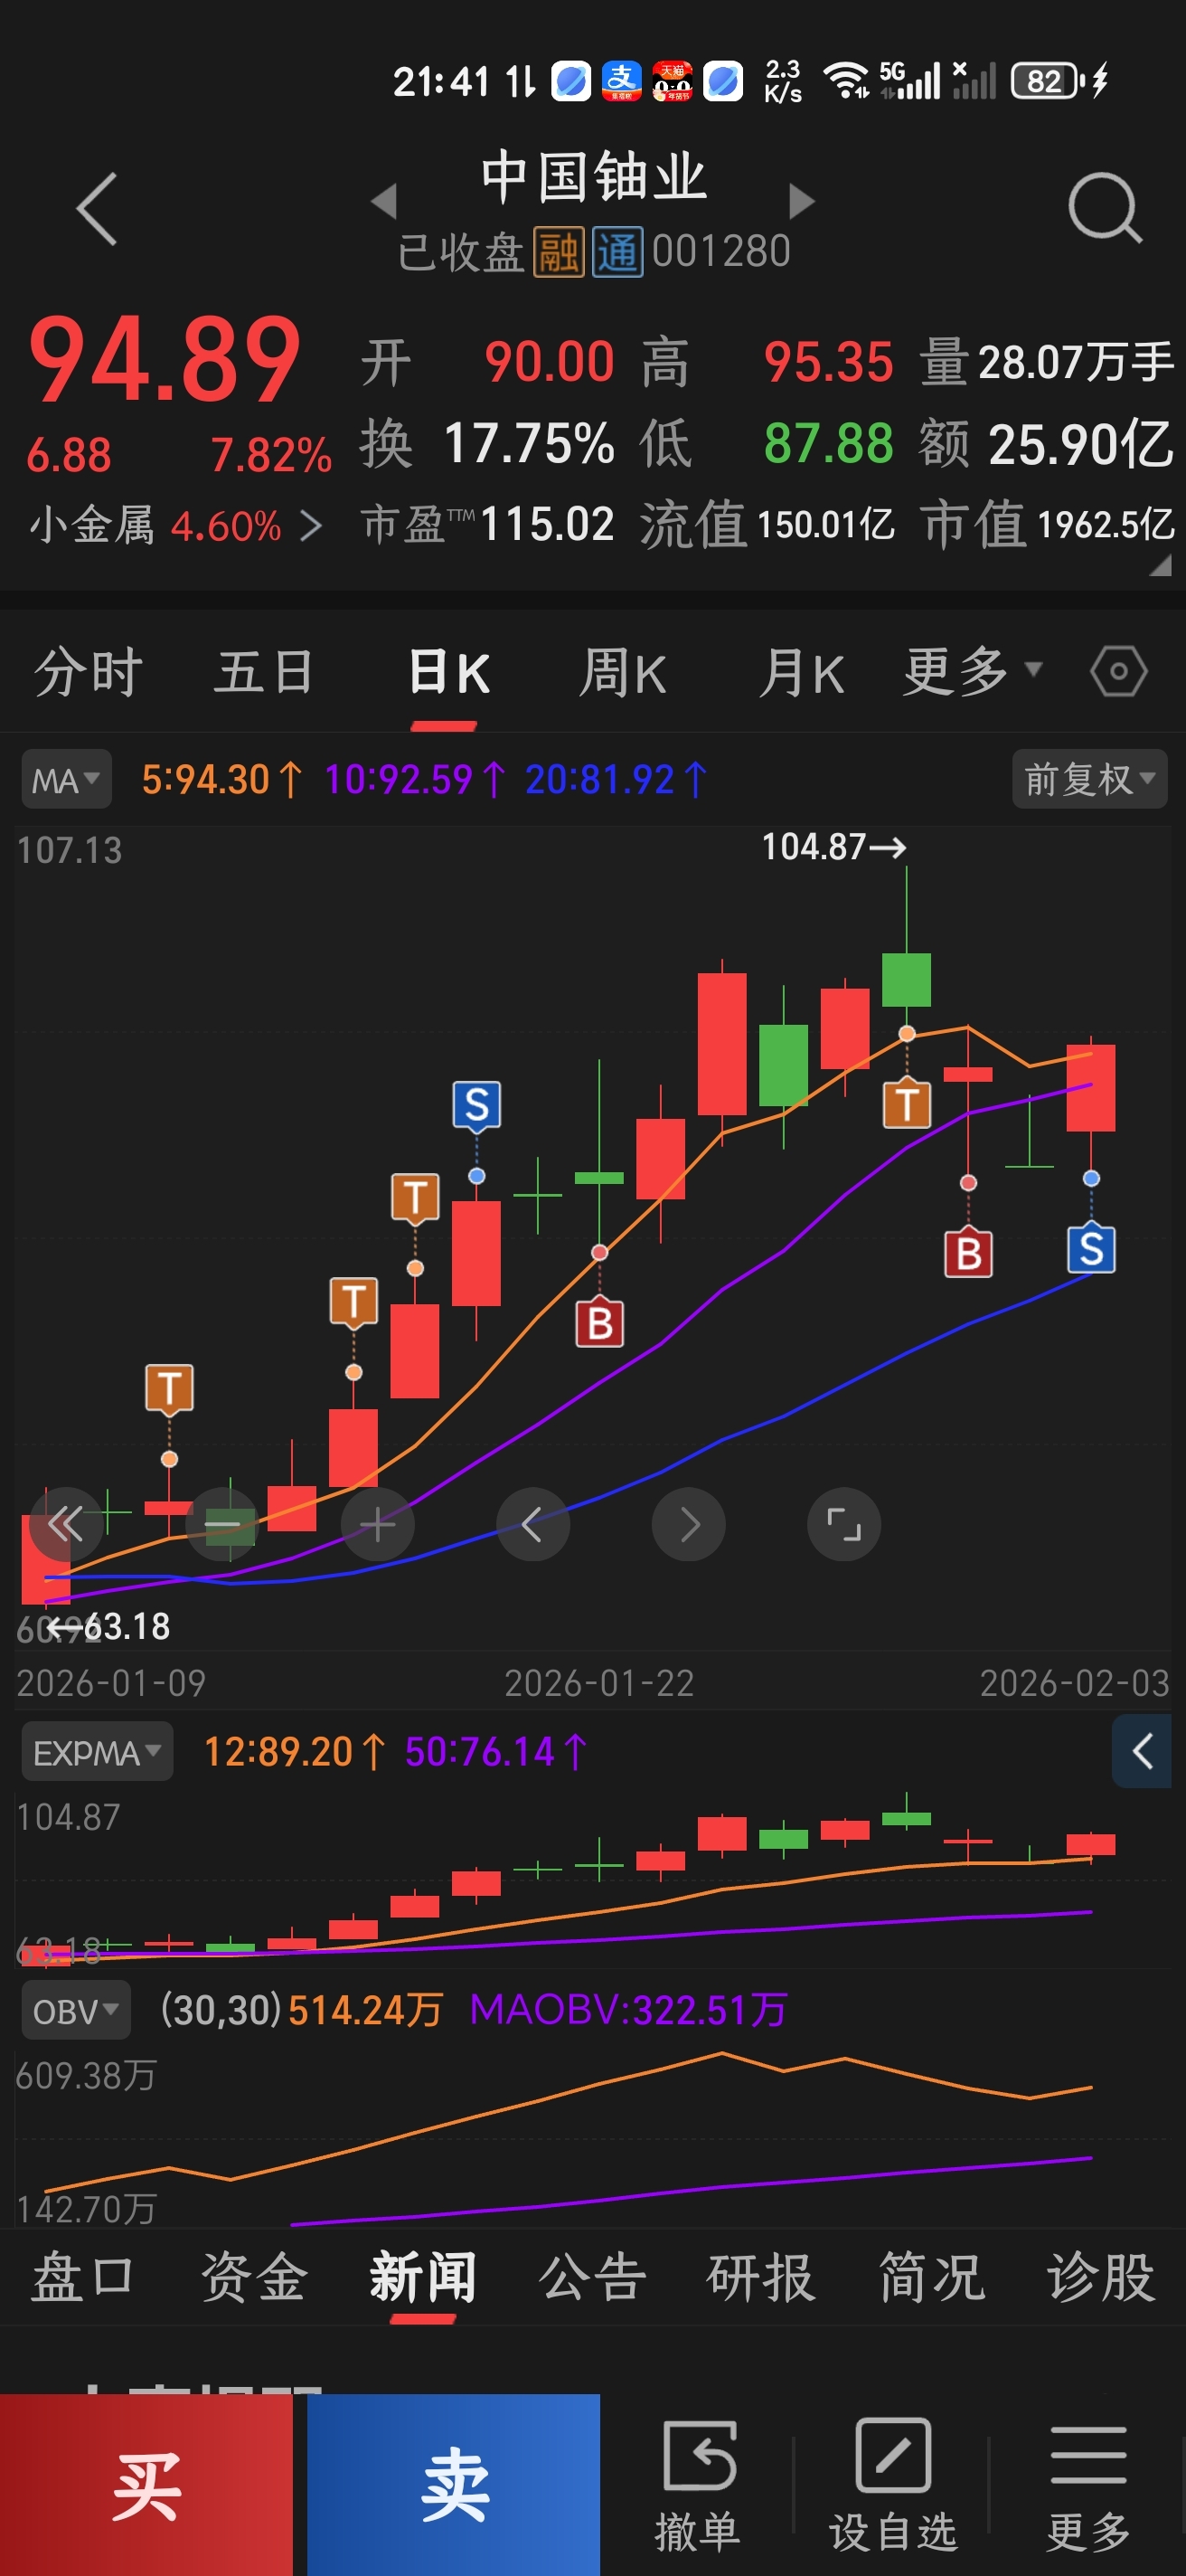Tap the Wi-Fi icon in status bar

(846, 80)
